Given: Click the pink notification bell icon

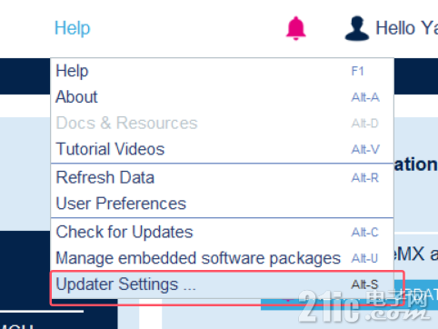Looking at the screenshot, I should coord(296,28).
